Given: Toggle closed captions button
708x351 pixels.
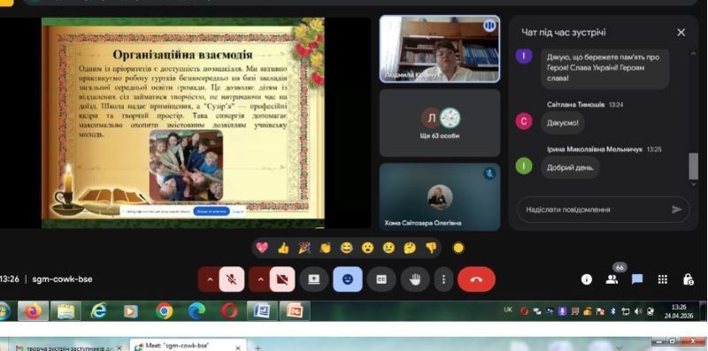Looking at the screenshot, I should coord(381,279).
